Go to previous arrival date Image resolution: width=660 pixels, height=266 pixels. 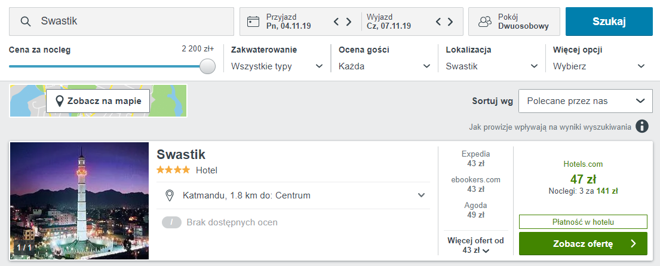(336, 22)
